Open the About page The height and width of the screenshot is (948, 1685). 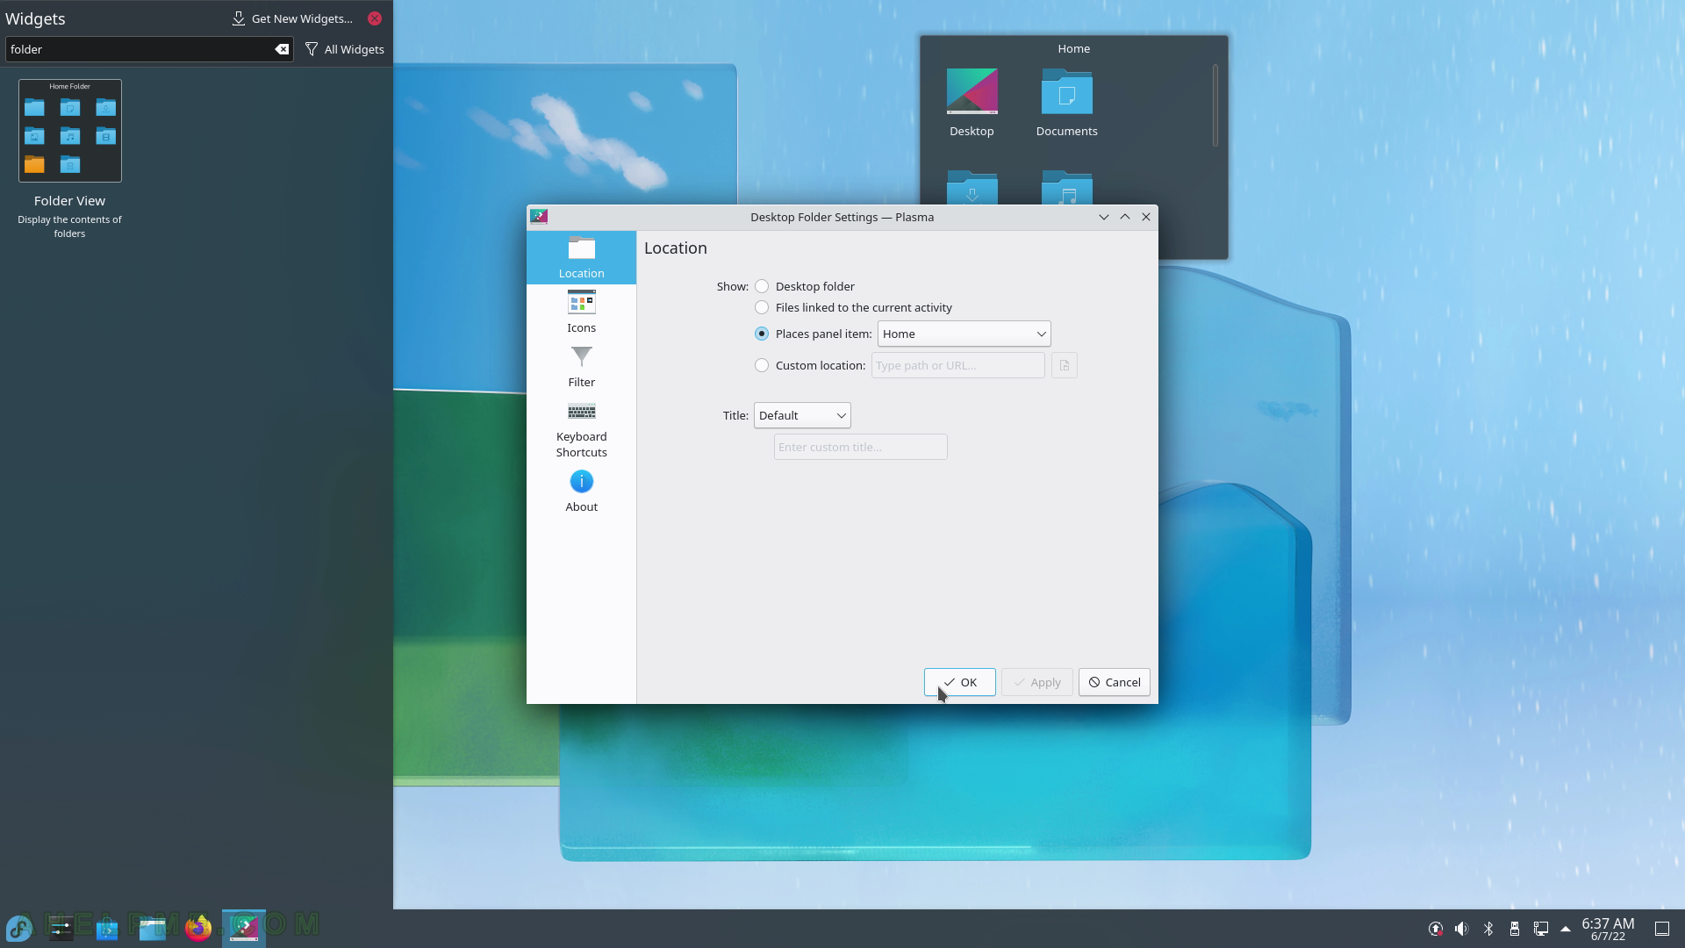point(581,491)
